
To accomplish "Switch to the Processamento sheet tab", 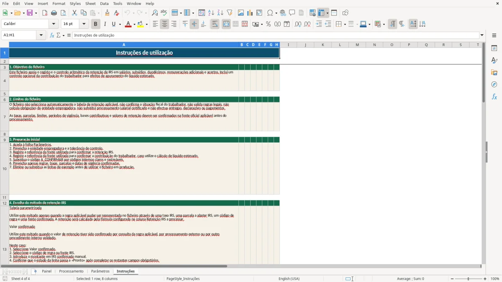I will click(71, 271).
